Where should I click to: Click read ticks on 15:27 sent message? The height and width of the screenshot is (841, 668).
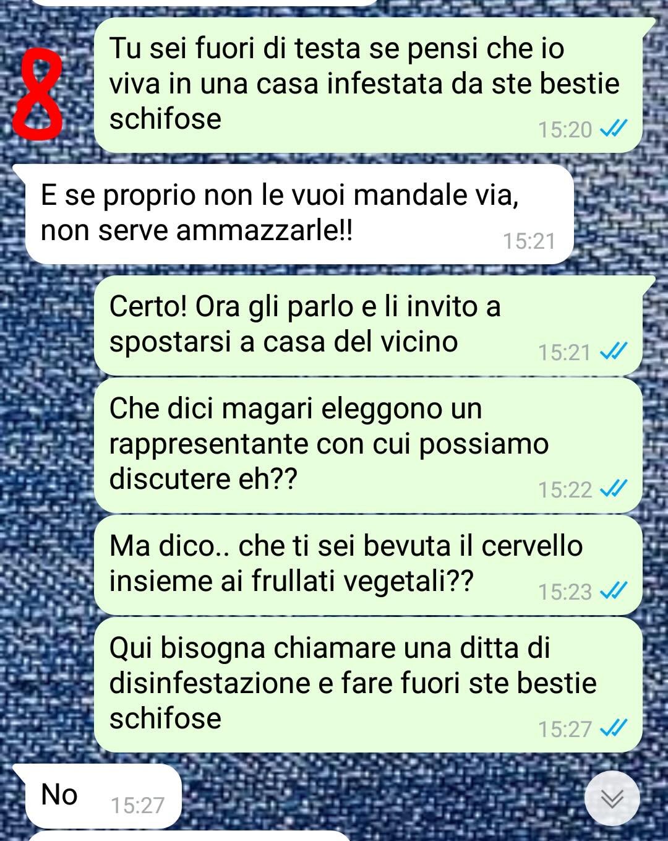(x=614, y=728)
